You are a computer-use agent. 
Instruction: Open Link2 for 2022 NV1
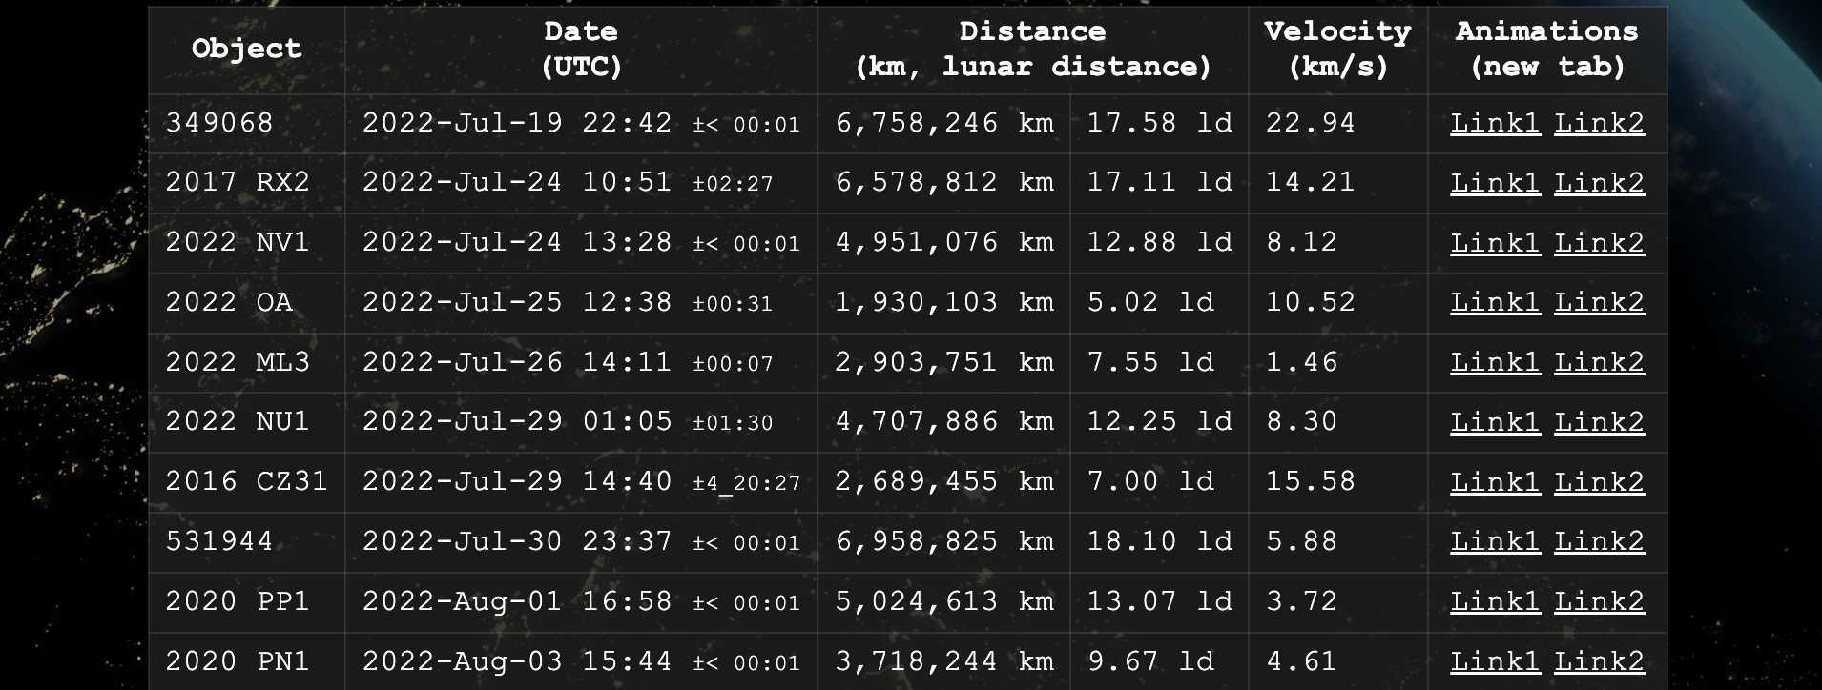pos(1599,243)
